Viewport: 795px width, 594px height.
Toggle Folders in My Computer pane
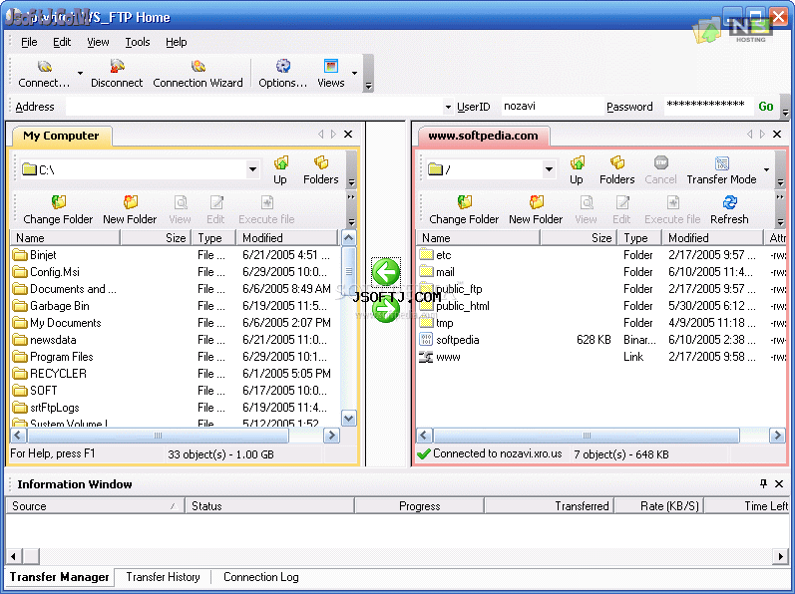(320, 170)
